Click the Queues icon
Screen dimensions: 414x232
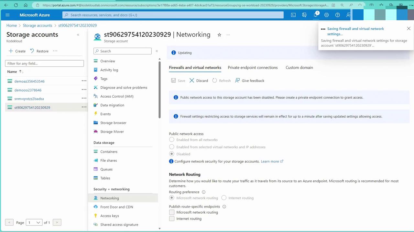coord(96,169)
